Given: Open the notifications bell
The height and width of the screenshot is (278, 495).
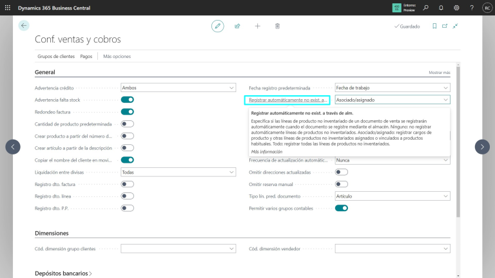Looking at the screenshot, I should pyautogui.click(x=441, y=8).
